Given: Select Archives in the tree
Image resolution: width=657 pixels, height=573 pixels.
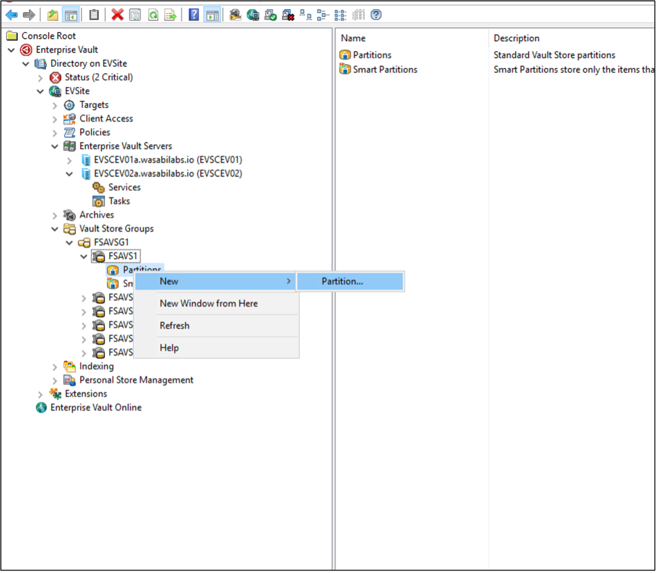Looking at the screenshot, I should click(96, 215).
